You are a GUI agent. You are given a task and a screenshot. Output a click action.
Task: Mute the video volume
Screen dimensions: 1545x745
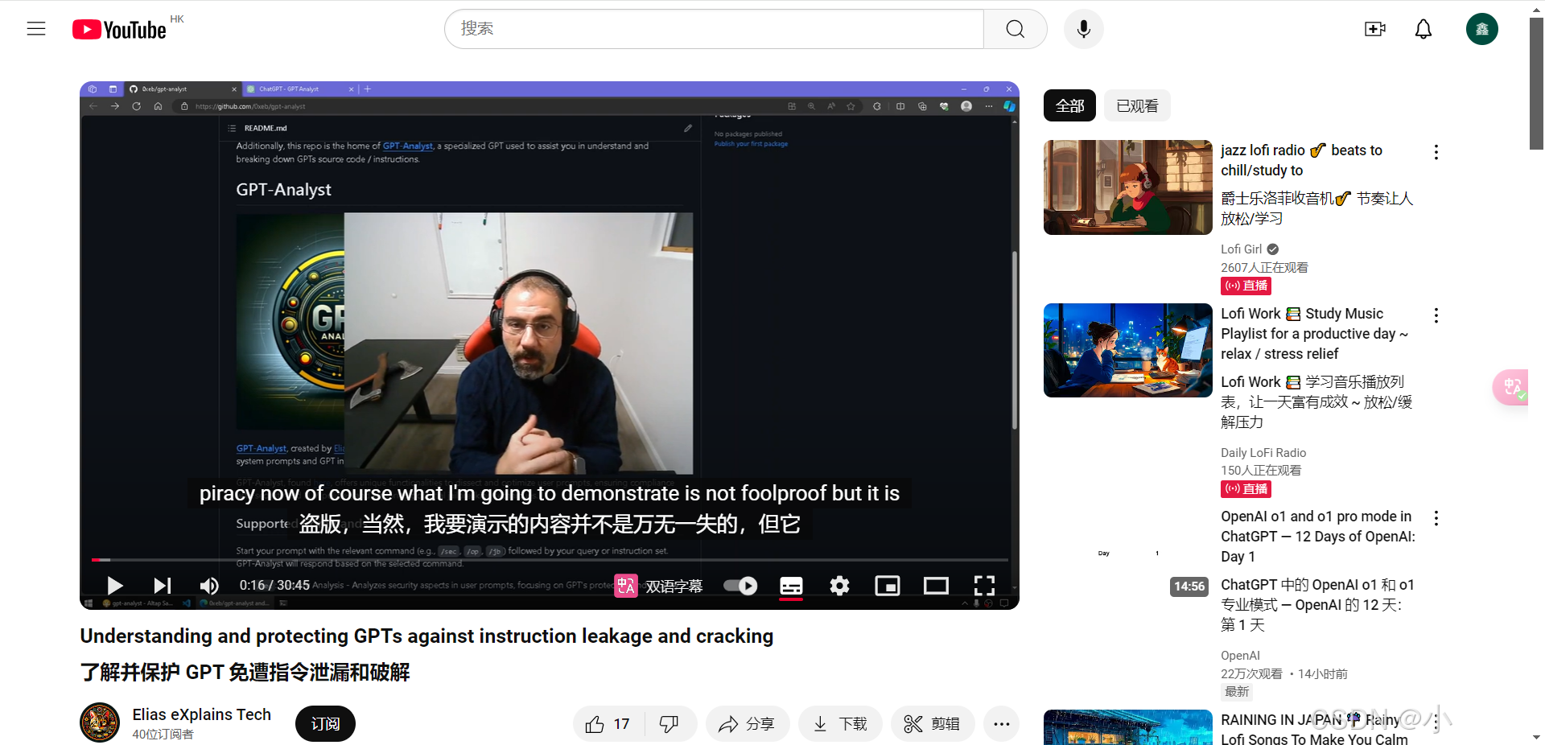[x=209, y=586]
